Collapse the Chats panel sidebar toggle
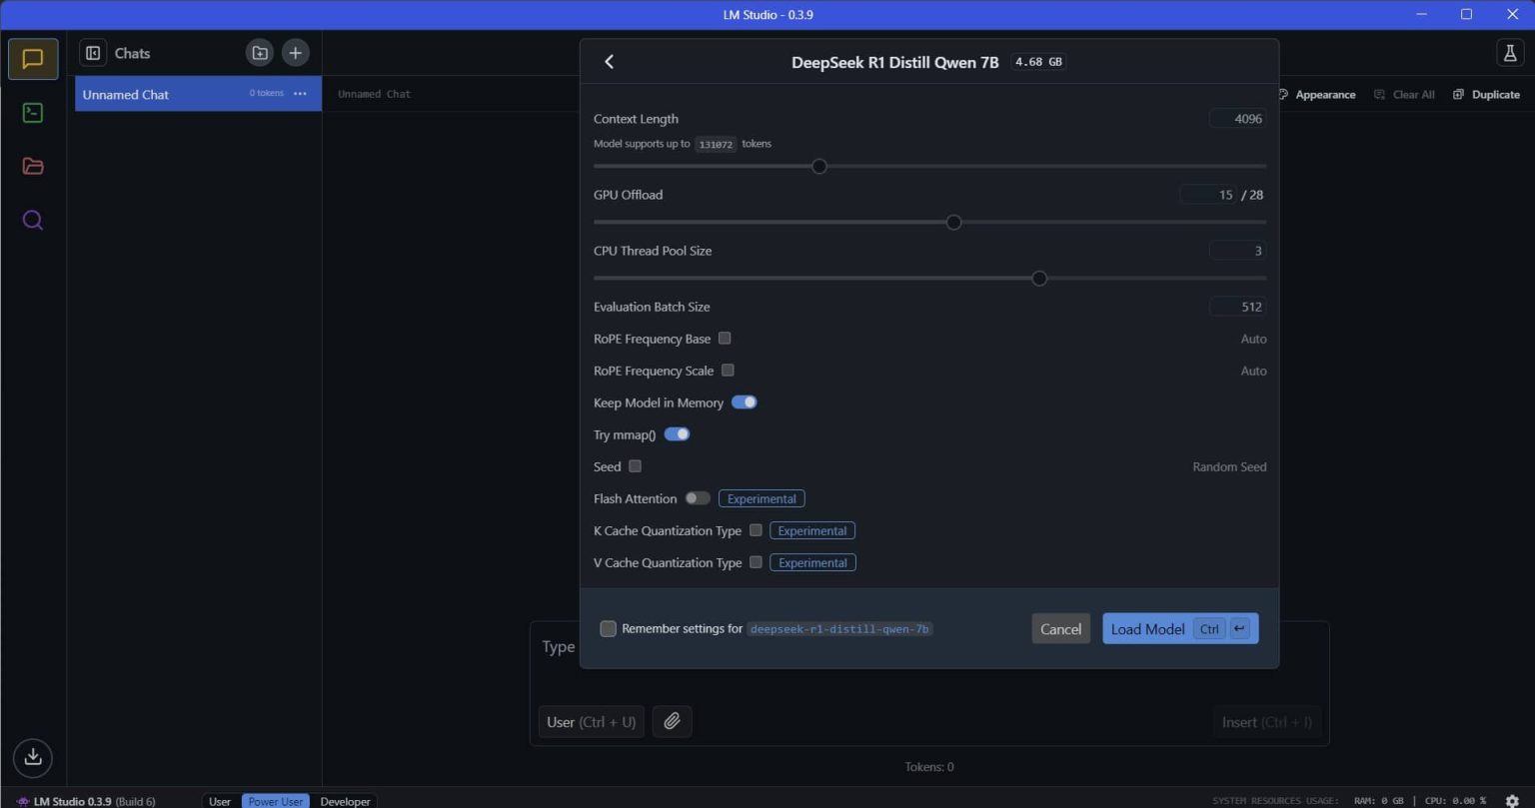This screenshot has width=1535, height=808. click(x=93, y=53)
